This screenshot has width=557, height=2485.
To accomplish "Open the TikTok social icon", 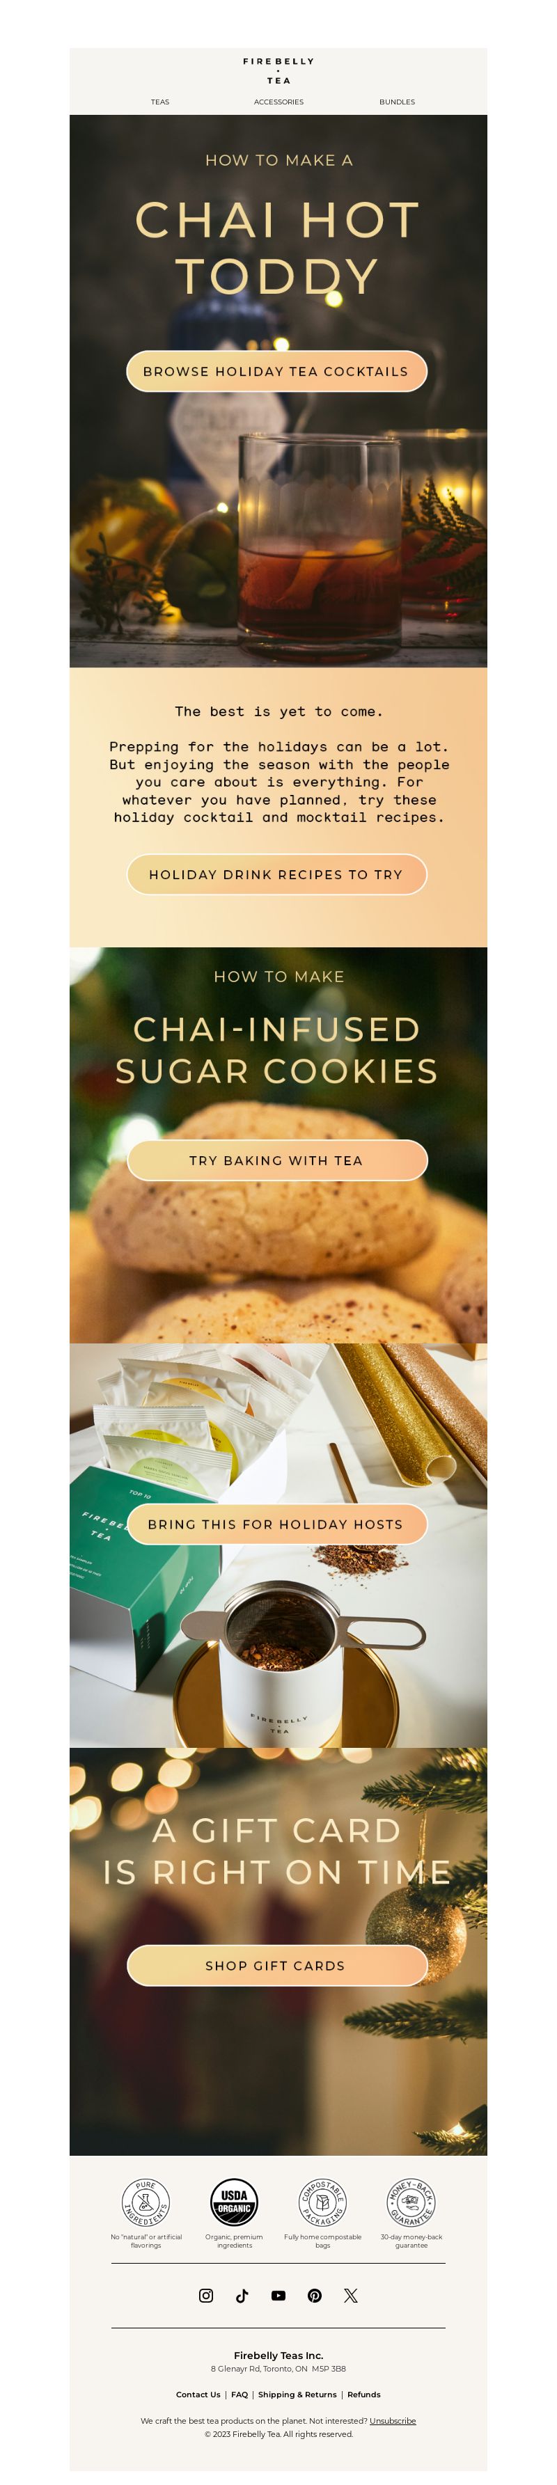I will pos(242,2295).
